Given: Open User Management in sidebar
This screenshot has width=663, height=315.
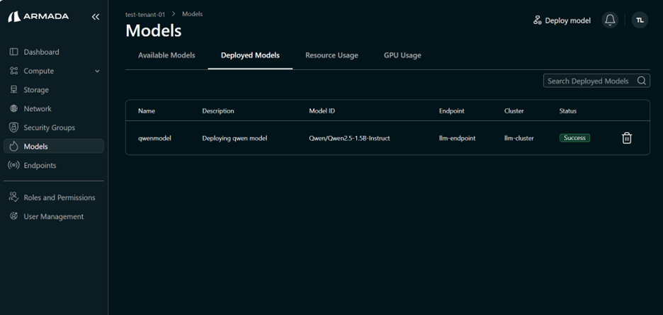Looking at the screenshot, I should (53, 217).
